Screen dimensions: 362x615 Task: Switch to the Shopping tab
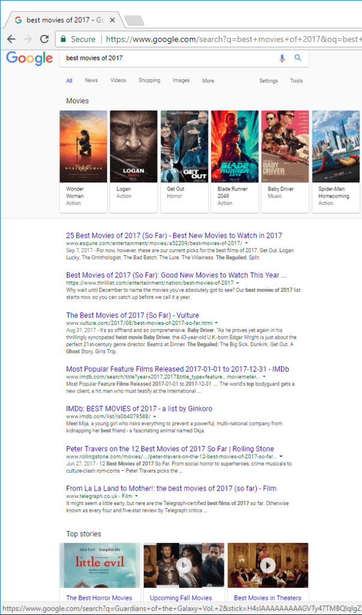149,80
